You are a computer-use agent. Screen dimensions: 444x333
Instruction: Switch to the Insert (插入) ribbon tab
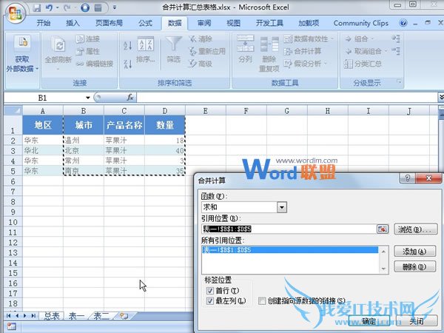(x=73, y=23)
